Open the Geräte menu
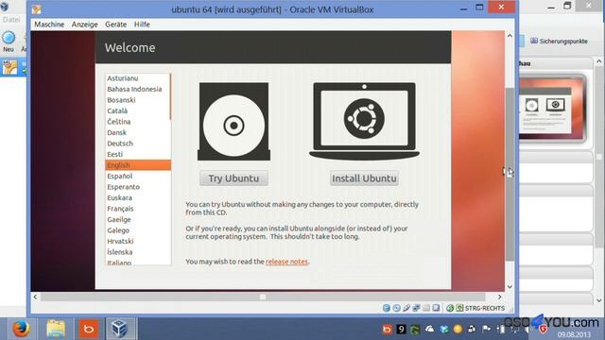The height and width of the screenshot is (340, 605). [115, 25]
